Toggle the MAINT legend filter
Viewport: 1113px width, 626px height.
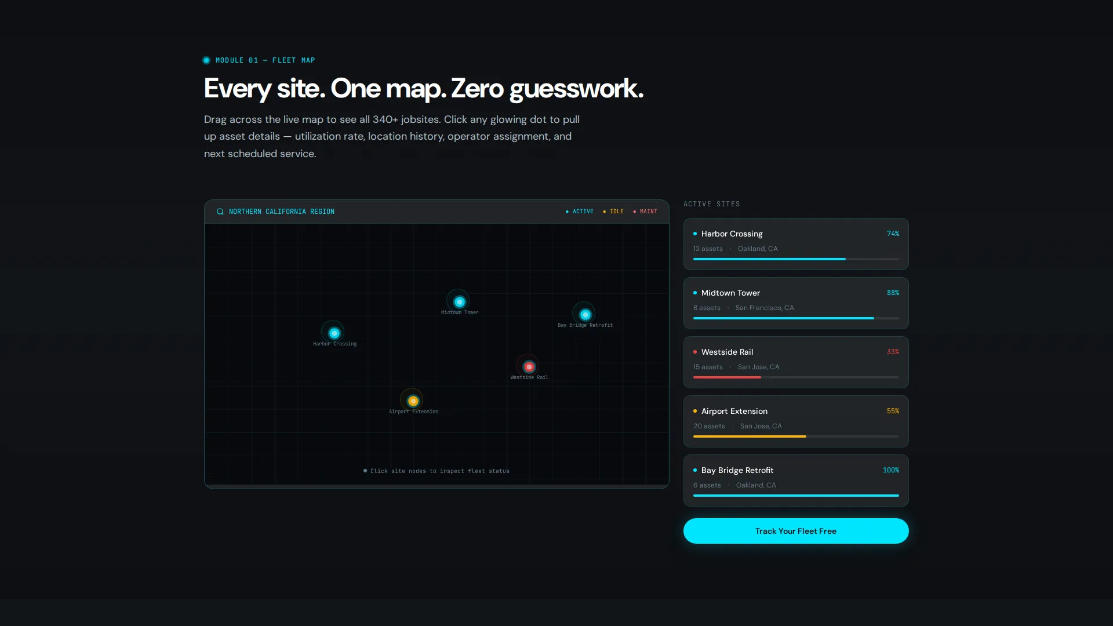645,212
